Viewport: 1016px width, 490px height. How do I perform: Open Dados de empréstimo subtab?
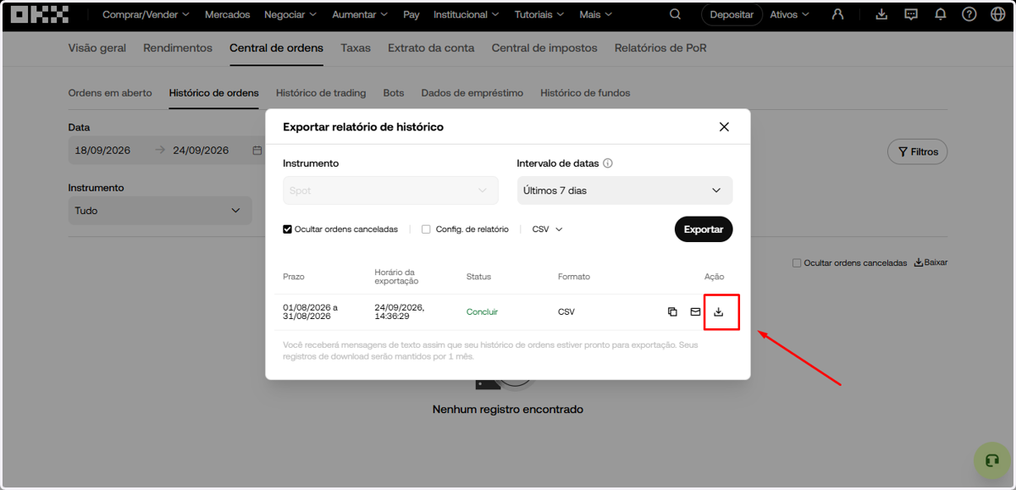tap(472, 93)
